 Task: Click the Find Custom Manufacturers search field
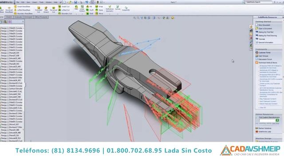coord(267,121)
